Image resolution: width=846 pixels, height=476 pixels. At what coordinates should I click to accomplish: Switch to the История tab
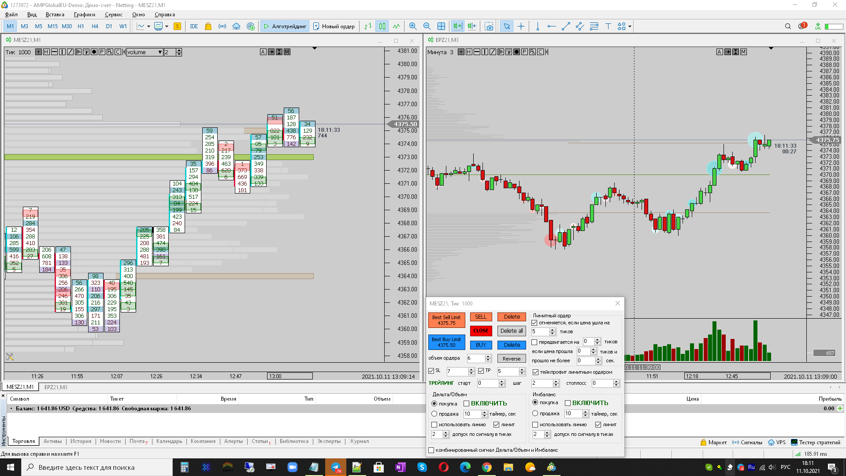pos(81,441)
